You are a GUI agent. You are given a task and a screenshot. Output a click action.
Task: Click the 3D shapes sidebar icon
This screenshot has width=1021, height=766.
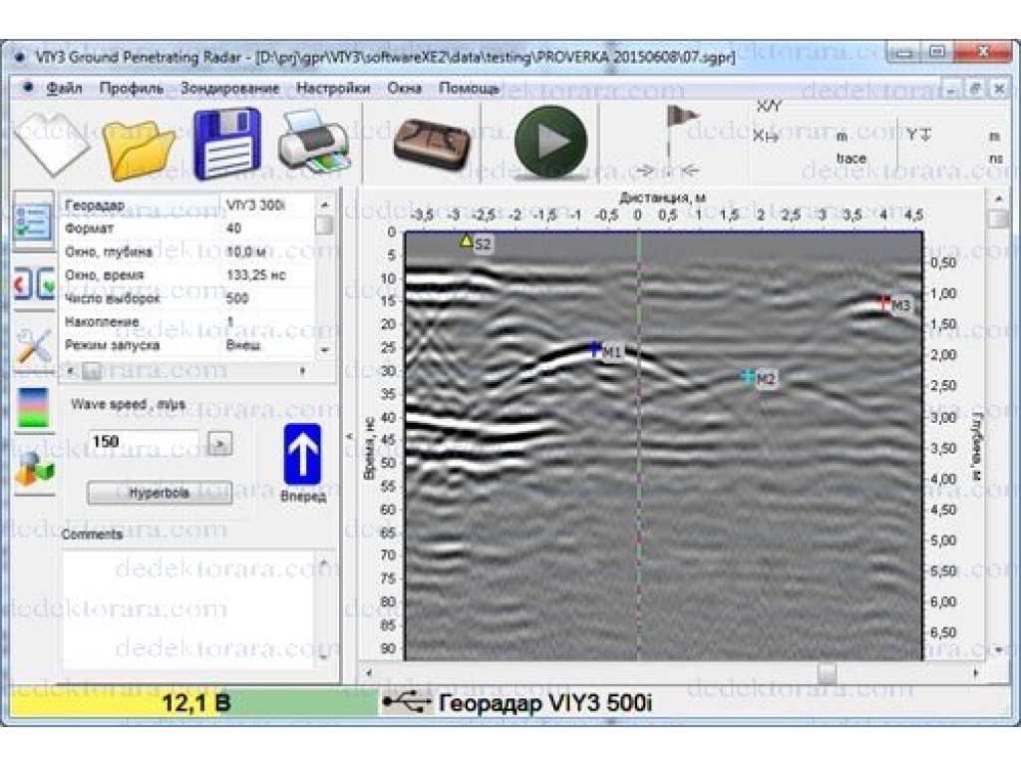[x=34, y=470]
